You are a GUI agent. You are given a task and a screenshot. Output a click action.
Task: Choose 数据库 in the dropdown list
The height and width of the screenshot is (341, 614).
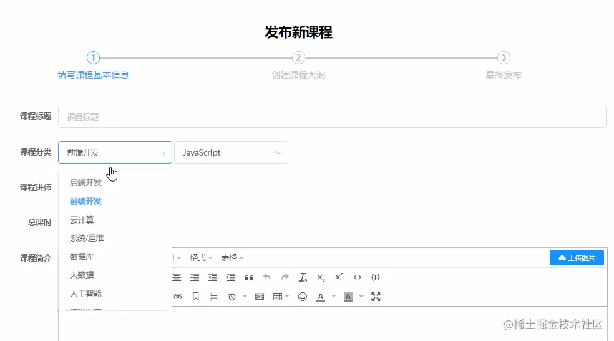pos(115,257)
